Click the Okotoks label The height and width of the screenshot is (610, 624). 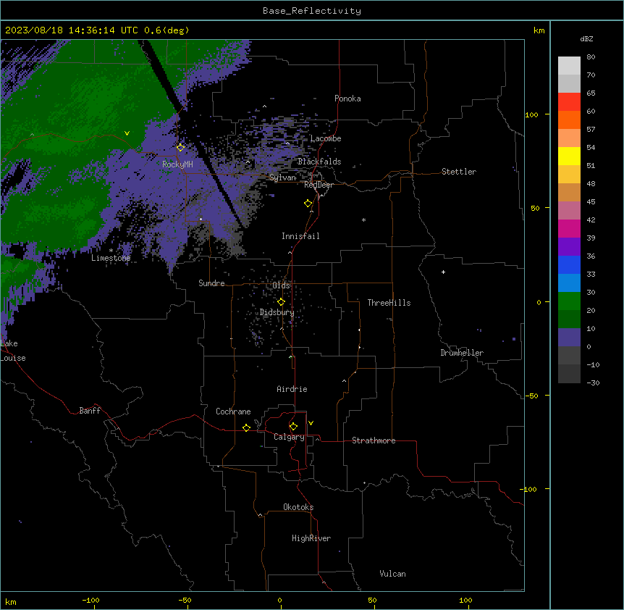(x=298, y=507)
